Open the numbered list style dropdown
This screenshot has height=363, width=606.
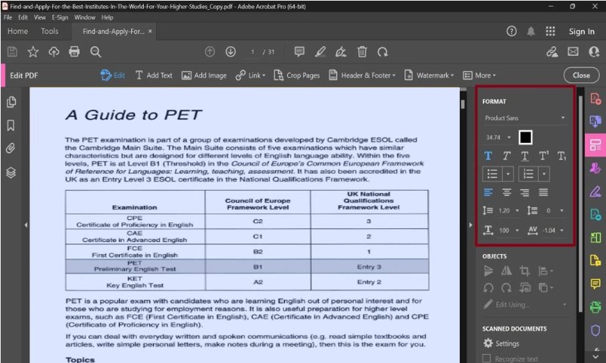(x=544, y=174)
